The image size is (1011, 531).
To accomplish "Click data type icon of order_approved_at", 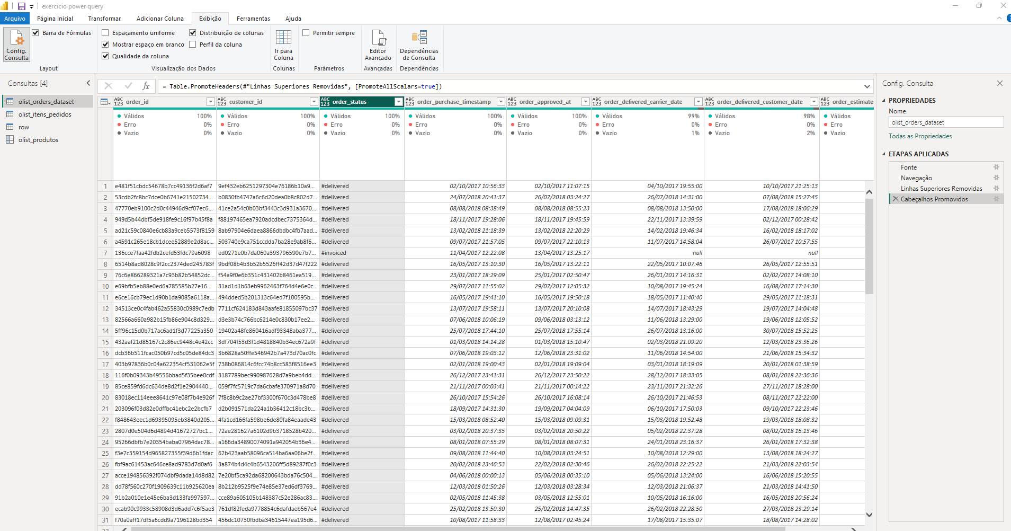I will click(x=512, y=102).
